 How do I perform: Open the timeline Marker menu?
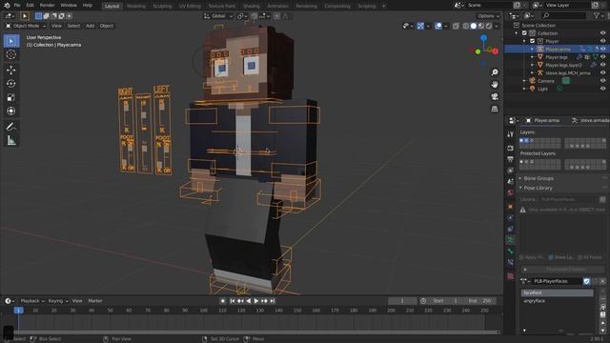tap(95, 301)
